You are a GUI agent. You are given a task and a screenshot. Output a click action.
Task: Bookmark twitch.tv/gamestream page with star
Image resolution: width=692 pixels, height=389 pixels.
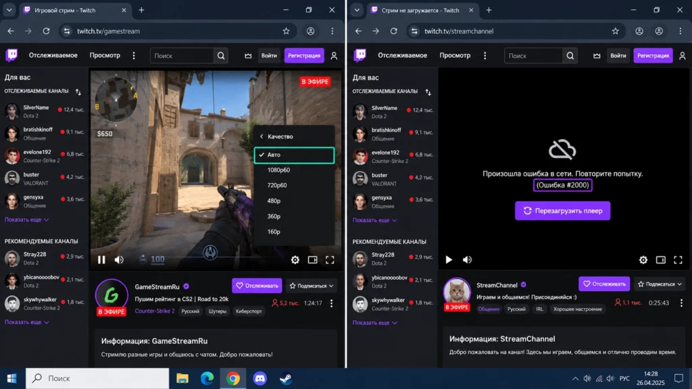[286, 31]
